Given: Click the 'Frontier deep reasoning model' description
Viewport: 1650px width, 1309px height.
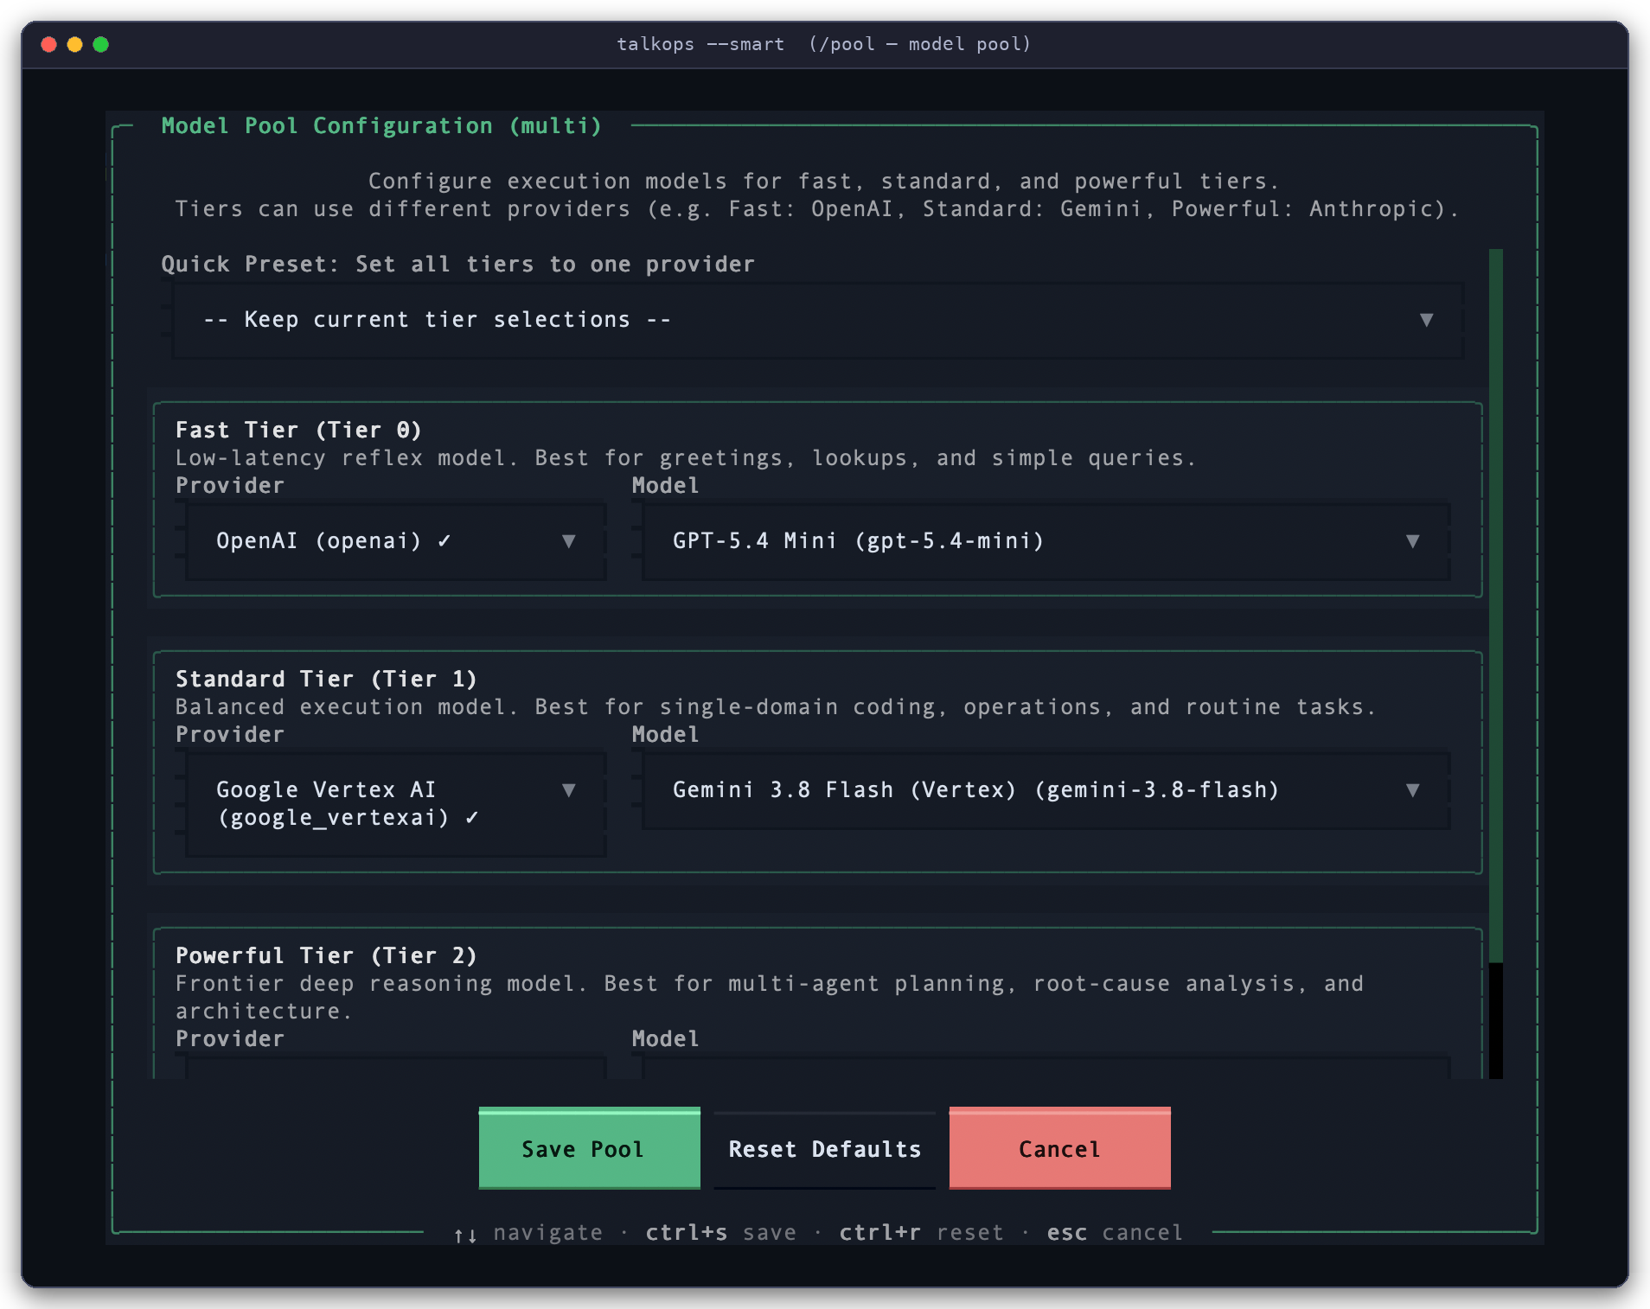Looking at the screenshot, I should (770, 997).
